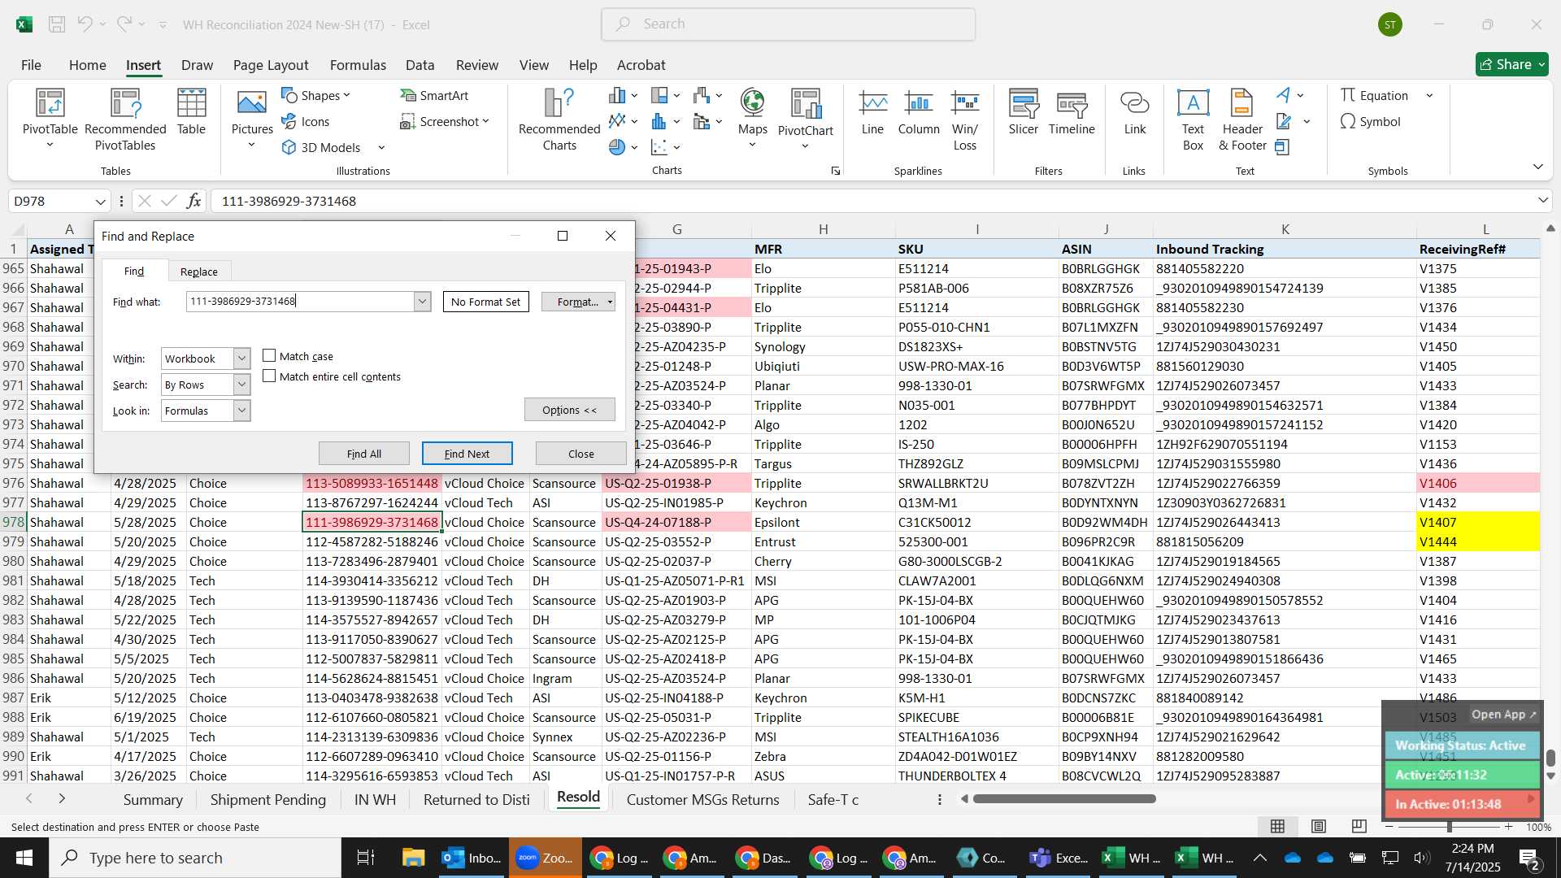The height and width of the screenshot is (878, 1561).
Task: Expand the Equation dropdown arrow
Action: tap(1429, 95)
